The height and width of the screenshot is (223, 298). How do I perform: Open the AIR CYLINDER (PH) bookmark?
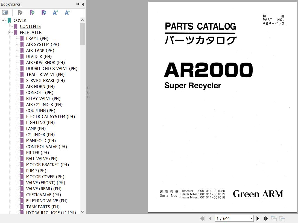coord(44,105)
